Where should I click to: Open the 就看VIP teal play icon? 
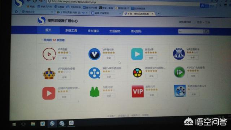click(x=137, y=54)
